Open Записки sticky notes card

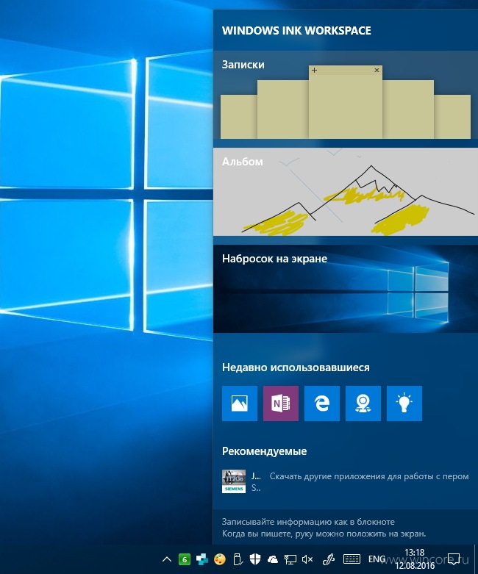pyautogui.click(x=346, y=95)
